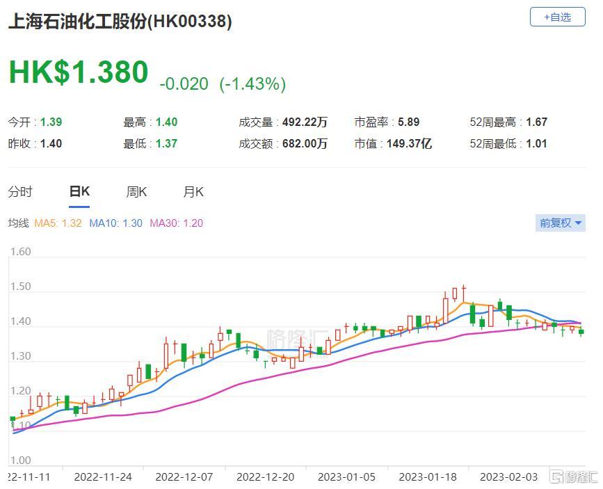Click the 1.50 price axis label

[20, 287]
